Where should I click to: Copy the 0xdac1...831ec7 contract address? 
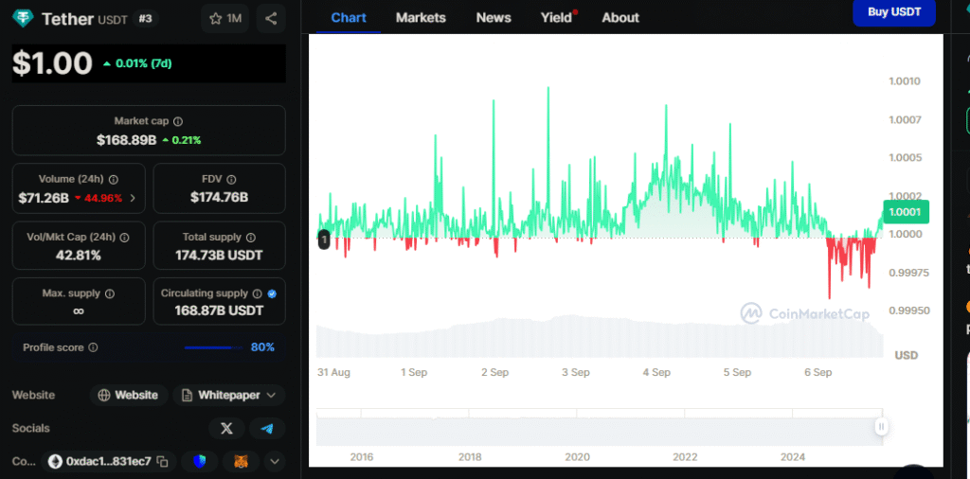pos(163,462)
